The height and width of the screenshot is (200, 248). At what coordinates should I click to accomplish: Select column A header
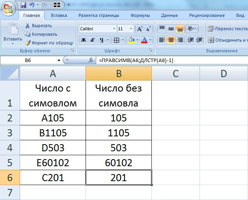53,73
